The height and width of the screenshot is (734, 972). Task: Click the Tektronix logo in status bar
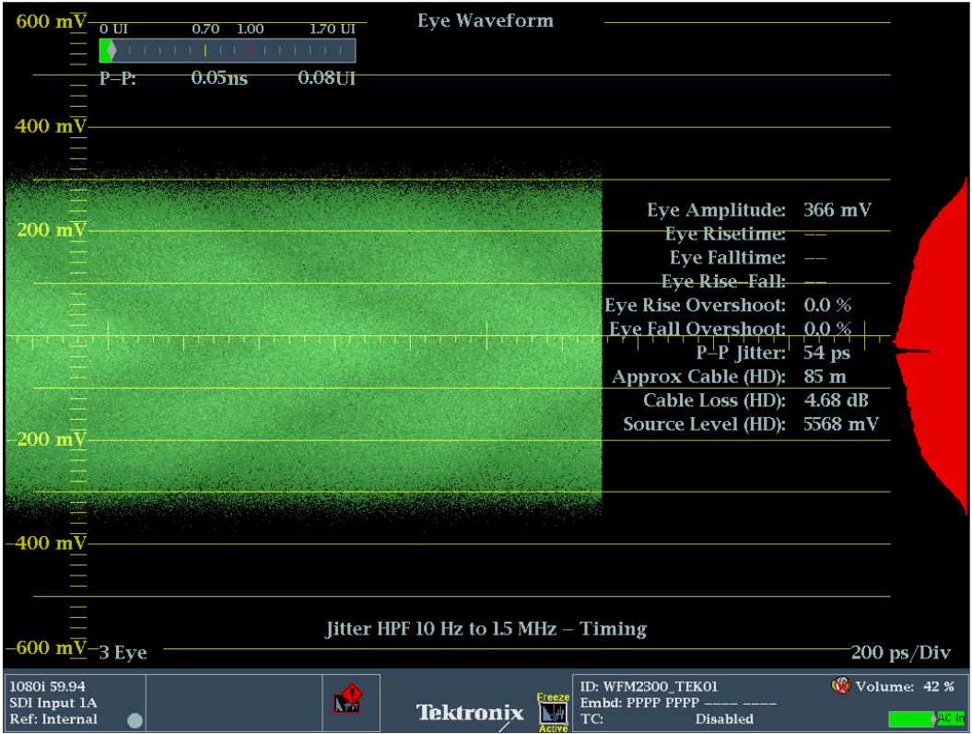(470, 713)
